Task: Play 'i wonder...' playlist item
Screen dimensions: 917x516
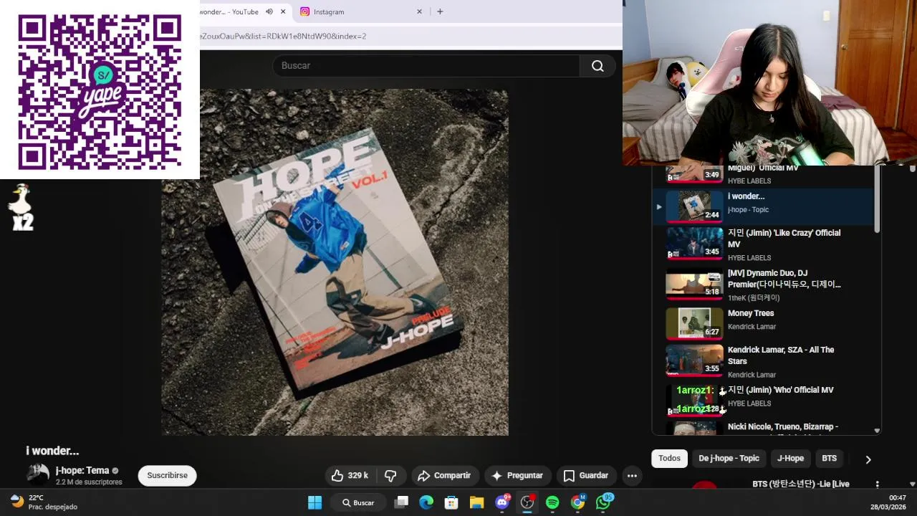Action: pyautogui.click(x=763, y=206)
